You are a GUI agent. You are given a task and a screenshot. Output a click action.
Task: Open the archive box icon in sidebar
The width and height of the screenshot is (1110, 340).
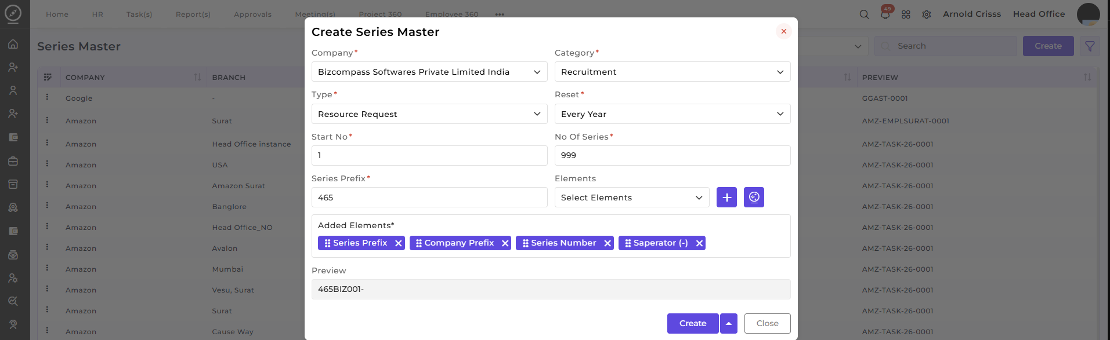13,184
